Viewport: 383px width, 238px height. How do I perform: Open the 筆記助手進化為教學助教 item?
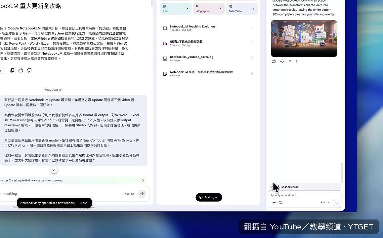(x=208, y=43)
